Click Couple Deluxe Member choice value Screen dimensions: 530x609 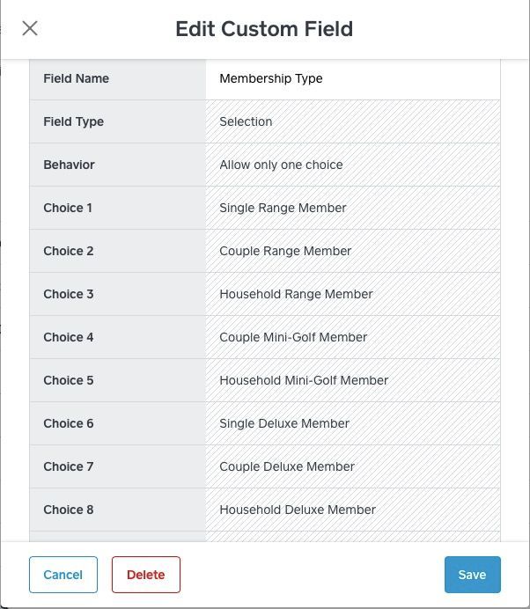point(352,466)
